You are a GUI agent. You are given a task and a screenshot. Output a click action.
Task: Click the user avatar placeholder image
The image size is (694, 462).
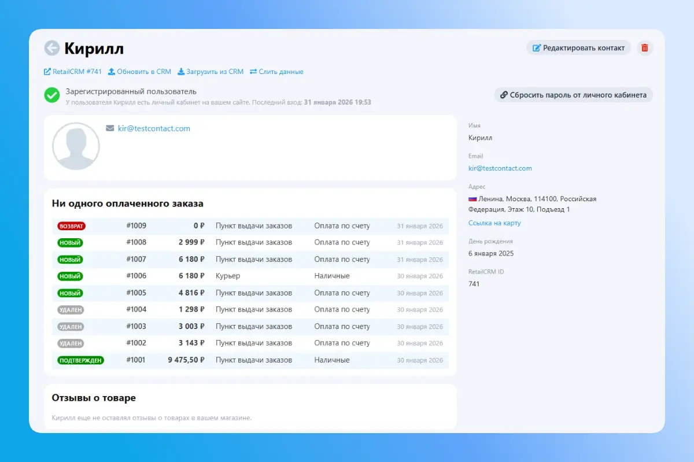click(x=76, y=146)
